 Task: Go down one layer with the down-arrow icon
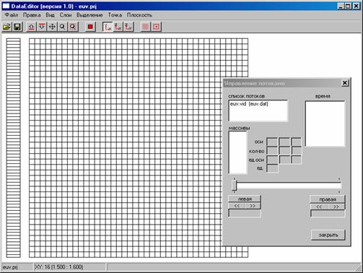42,27
